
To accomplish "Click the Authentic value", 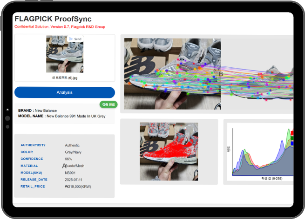I will point(72,145).
